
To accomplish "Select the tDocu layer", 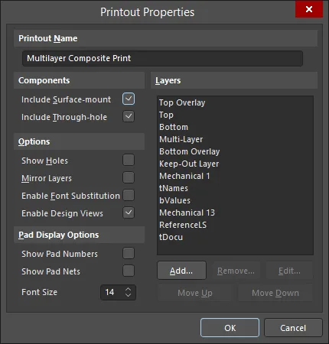I will coord(171,237).
